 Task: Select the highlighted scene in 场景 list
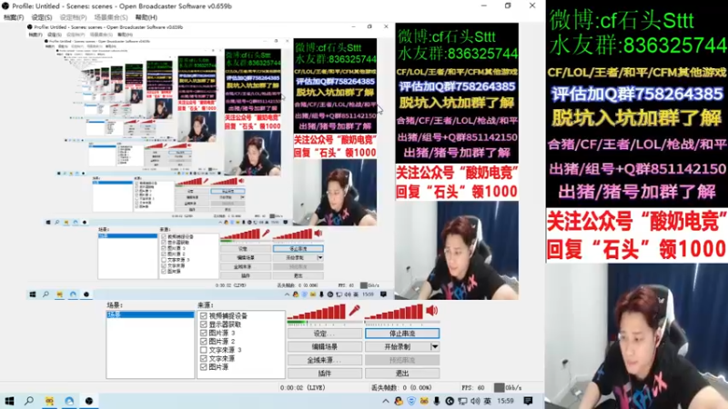pyautogui.click(x=150, y=314)
